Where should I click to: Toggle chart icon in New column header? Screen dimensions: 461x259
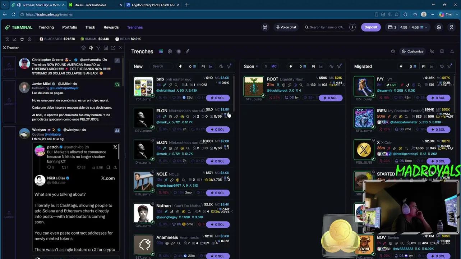pos(211,66)
